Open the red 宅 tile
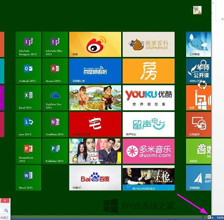The width and height of the screenshot is (224, 220). [95, 124]
